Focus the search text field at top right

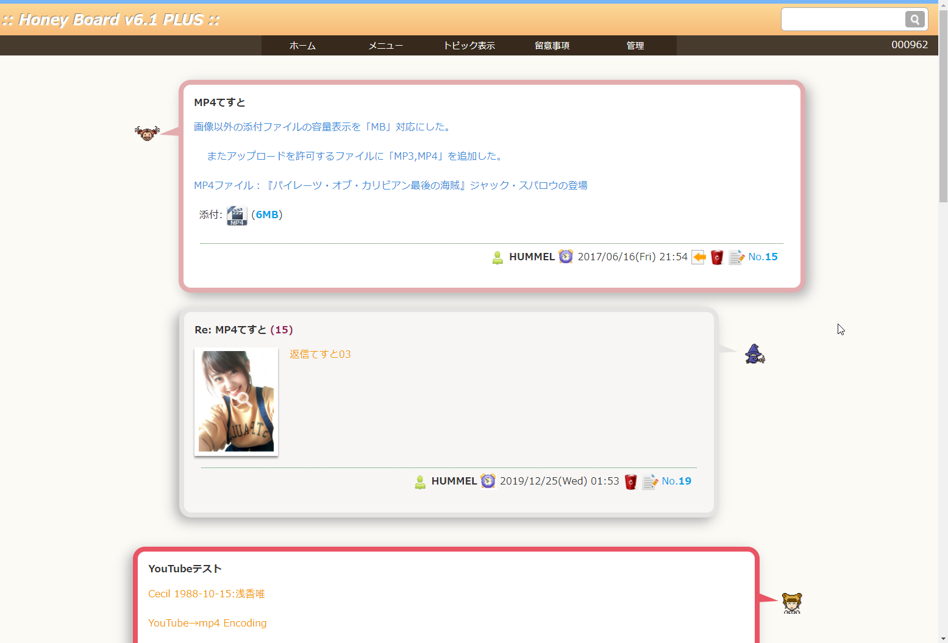click(843, 20)
